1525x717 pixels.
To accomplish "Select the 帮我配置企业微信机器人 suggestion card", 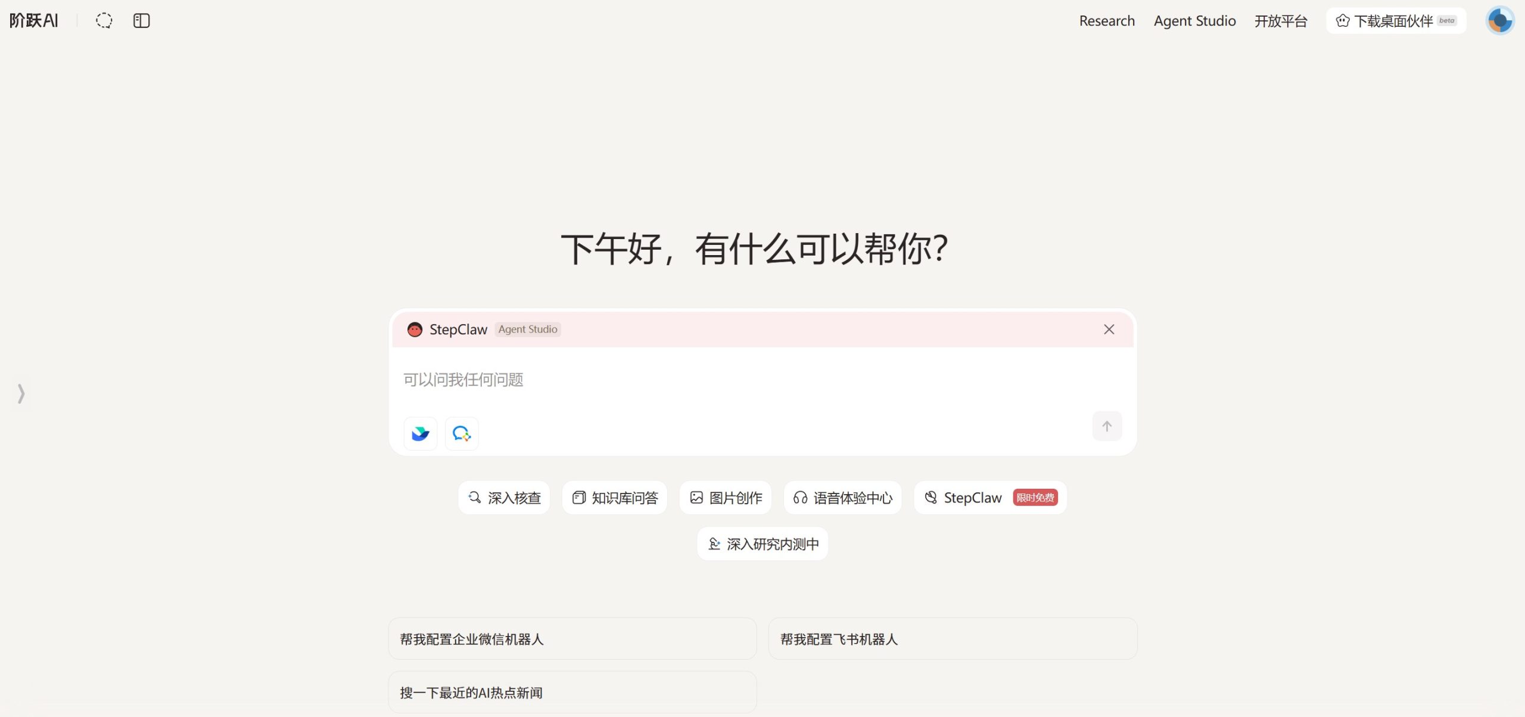I will [x=572, y=638].
